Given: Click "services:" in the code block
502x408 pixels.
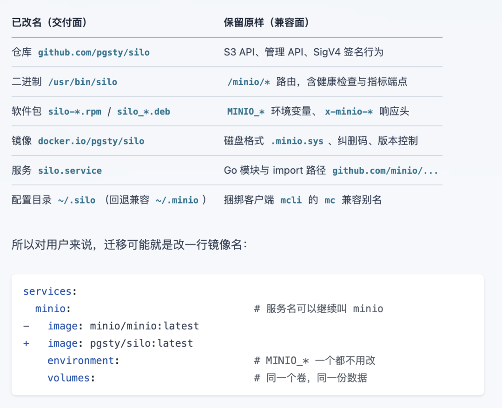Looking at the screenshot, I should (x=50, y=291).
